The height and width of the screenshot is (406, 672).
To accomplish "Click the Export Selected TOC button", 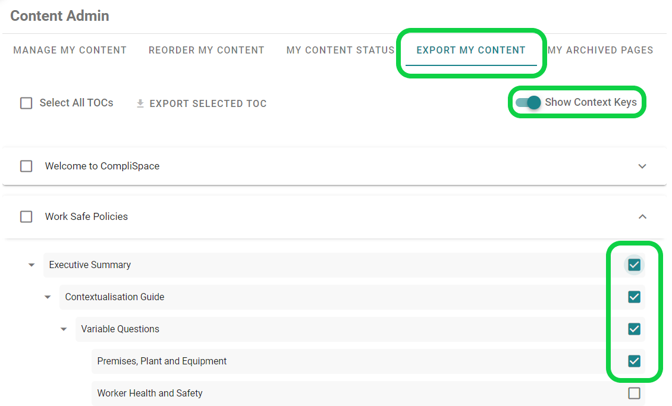I will point(208,103).
